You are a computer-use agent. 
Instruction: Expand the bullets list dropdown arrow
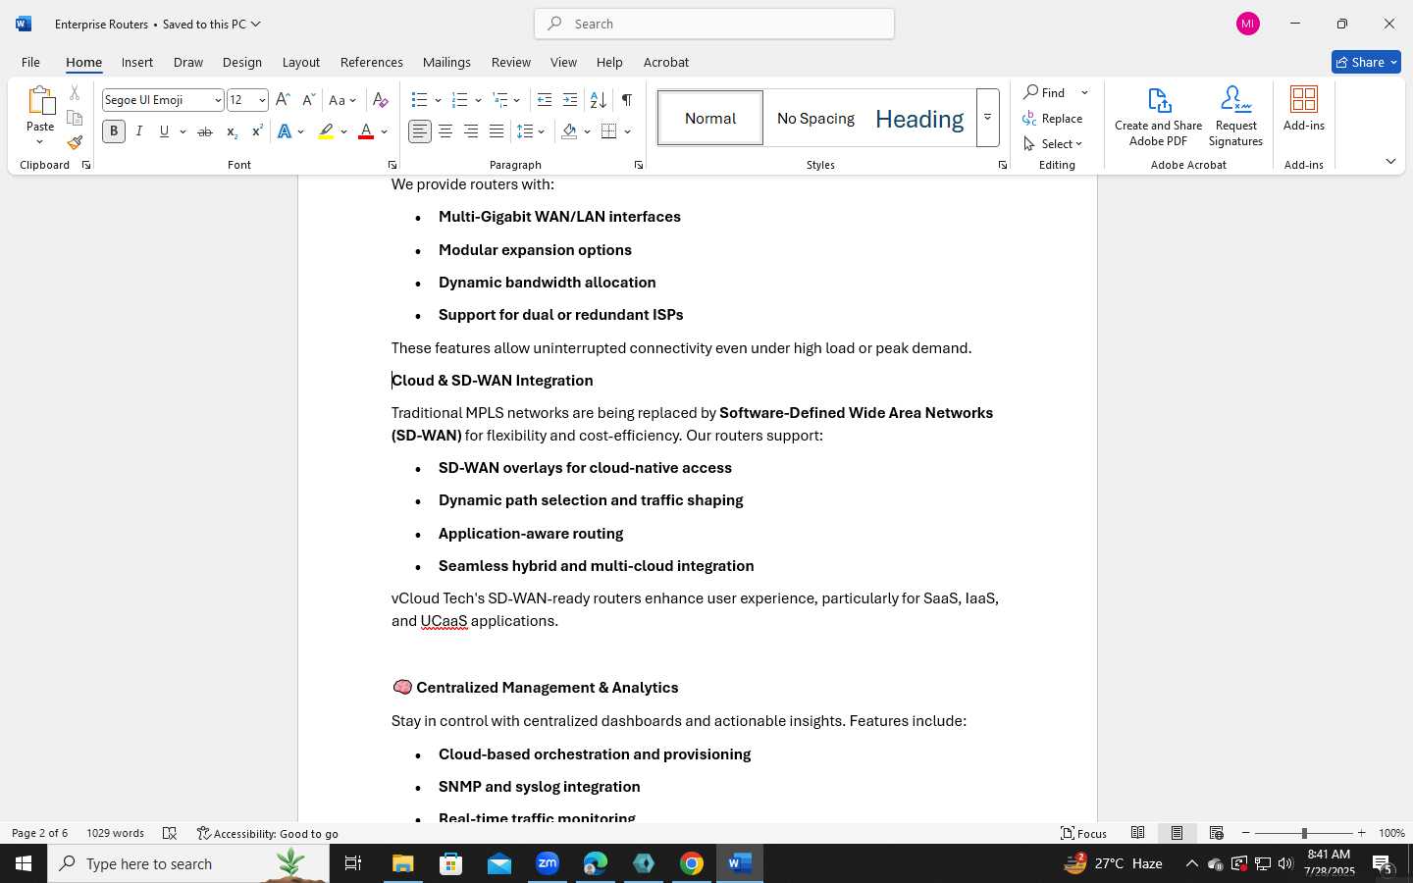coord(438,100)
